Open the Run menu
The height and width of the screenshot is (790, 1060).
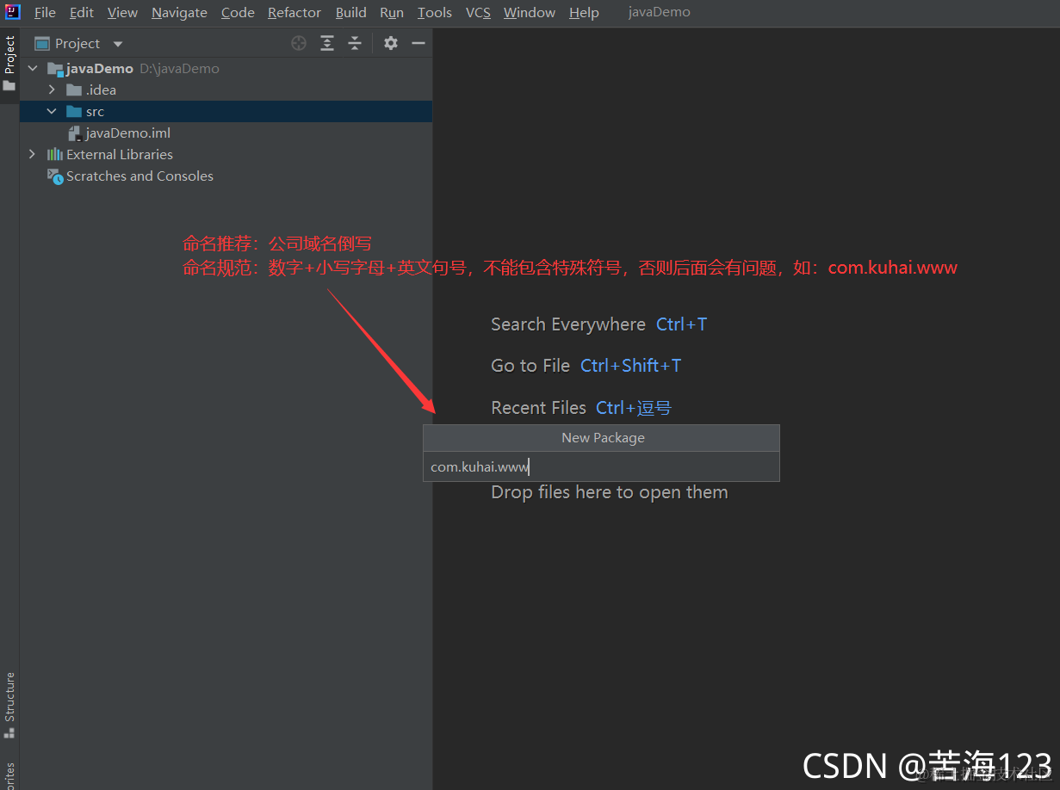[x=392, y=13]
